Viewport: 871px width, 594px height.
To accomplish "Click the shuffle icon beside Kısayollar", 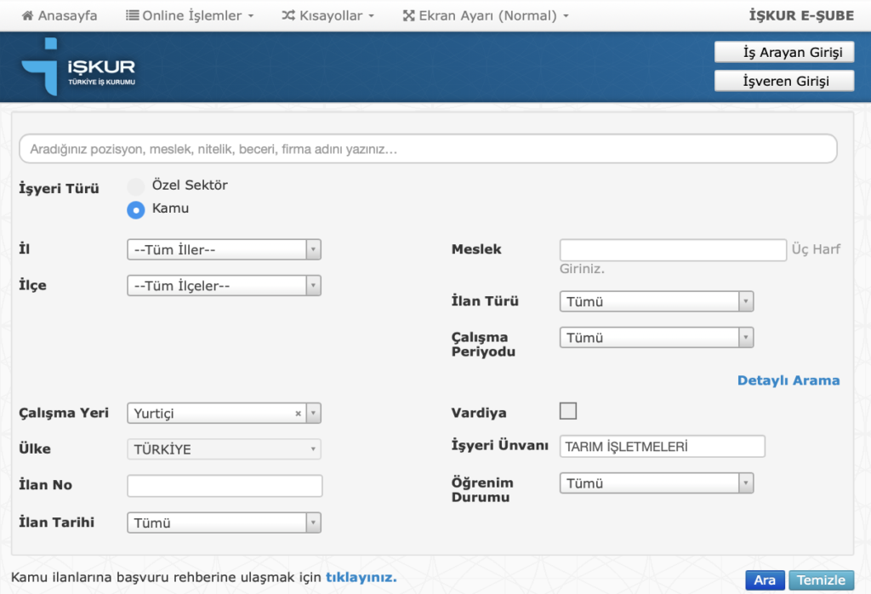I will (x=288, y=16).
